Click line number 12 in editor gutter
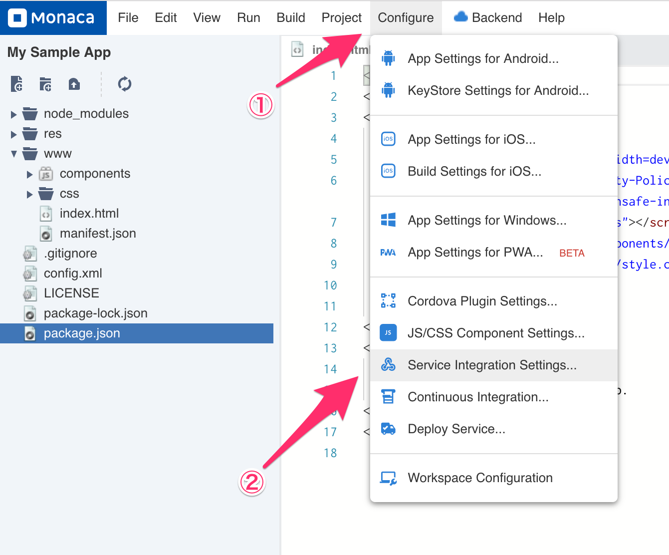 (x=330, y=327)
